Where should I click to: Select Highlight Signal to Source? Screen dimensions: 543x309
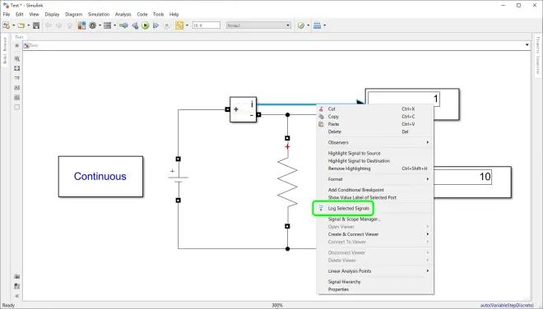coord(375,153)
